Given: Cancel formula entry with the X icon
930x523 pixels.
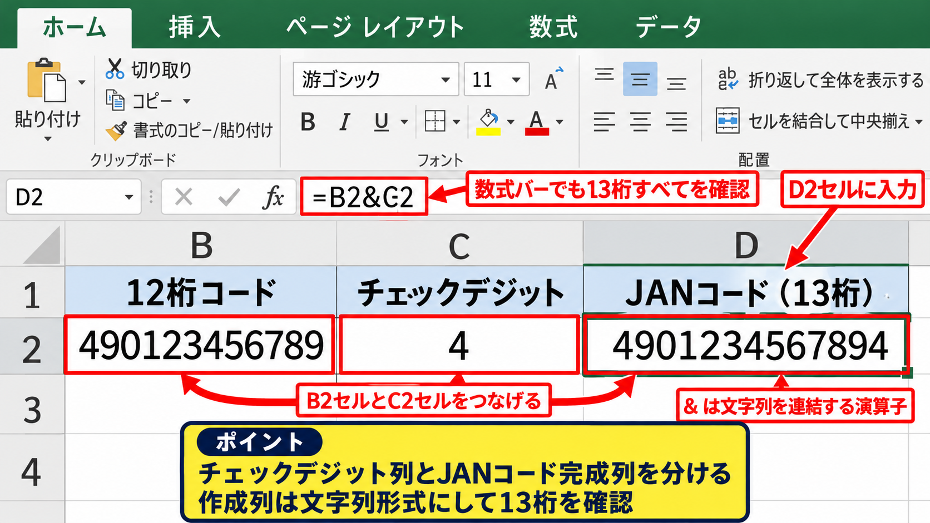Looking at the screenshot, I should (184, 197).
